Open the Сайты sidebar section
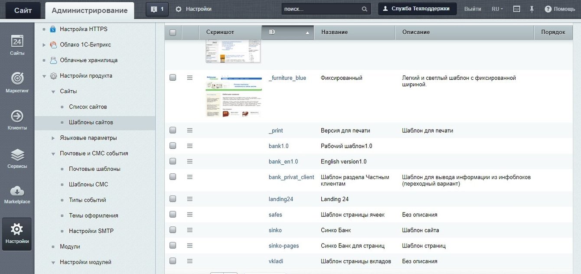581x274 pixels. (x=17, y=46)
